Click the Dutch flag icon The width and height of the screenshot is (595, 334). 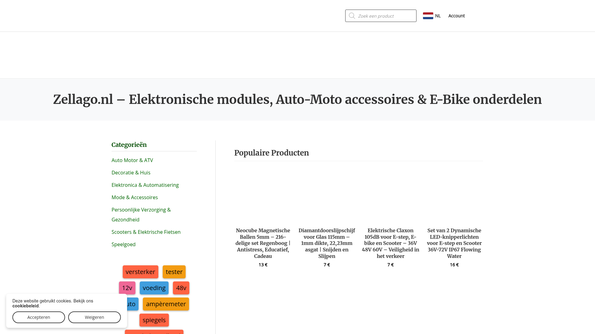428,16
